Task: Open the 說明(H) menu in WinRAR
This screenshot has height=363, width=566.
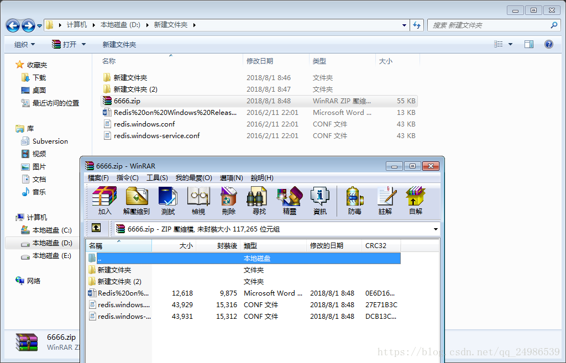Action: [262, 178]
